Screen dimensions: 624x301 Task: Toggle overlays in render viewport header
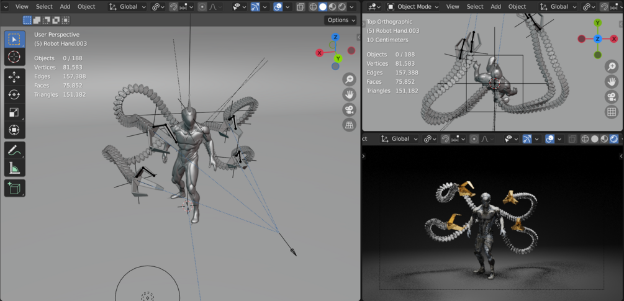pyautogui.click(x=550, y=139)
